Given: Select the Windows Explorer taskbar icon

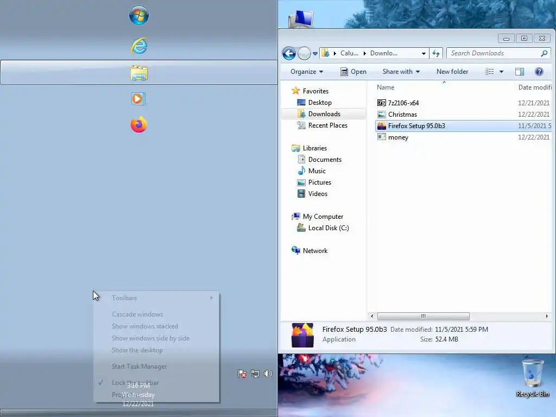Looking at the screenshot, I should 139,73.
